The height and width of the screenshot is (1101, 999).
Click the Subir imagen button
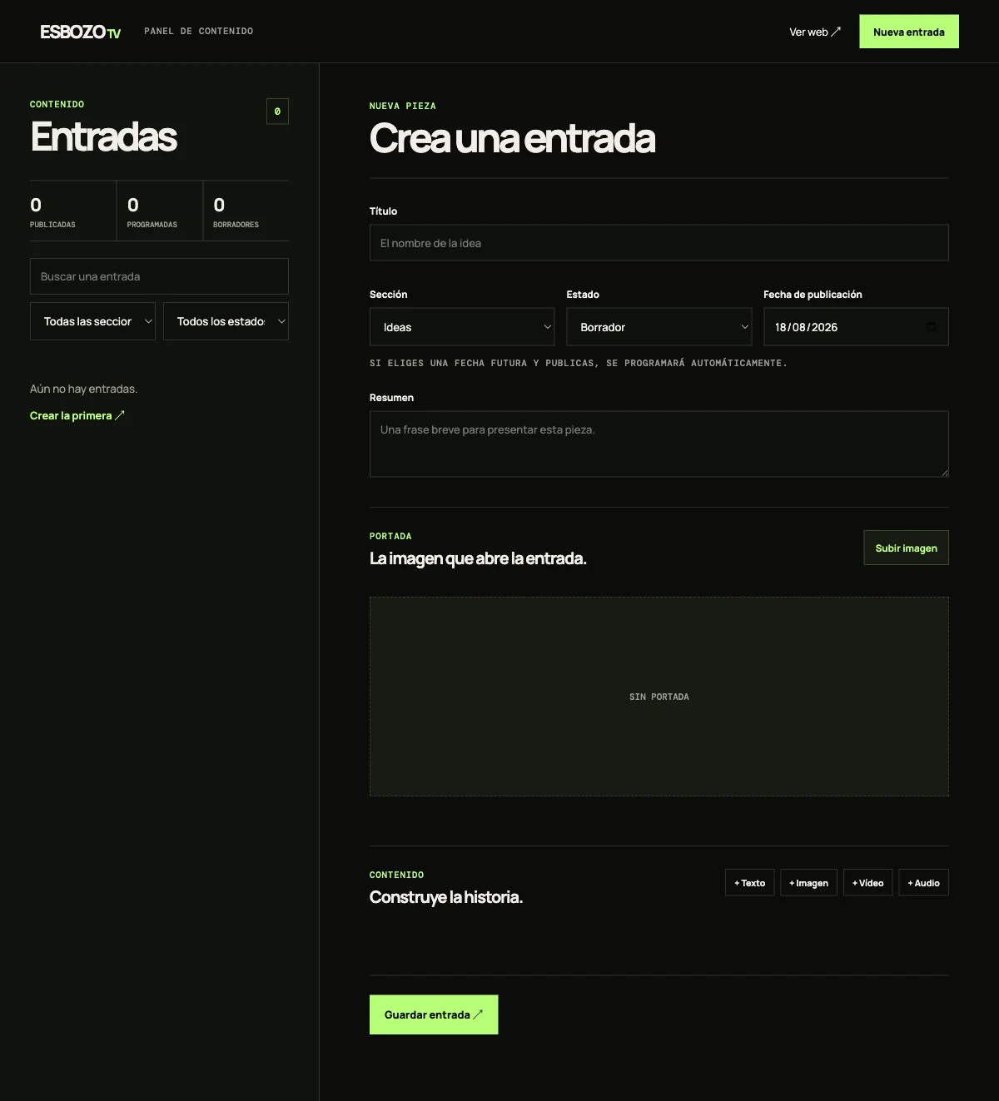(x=906, y=548)
